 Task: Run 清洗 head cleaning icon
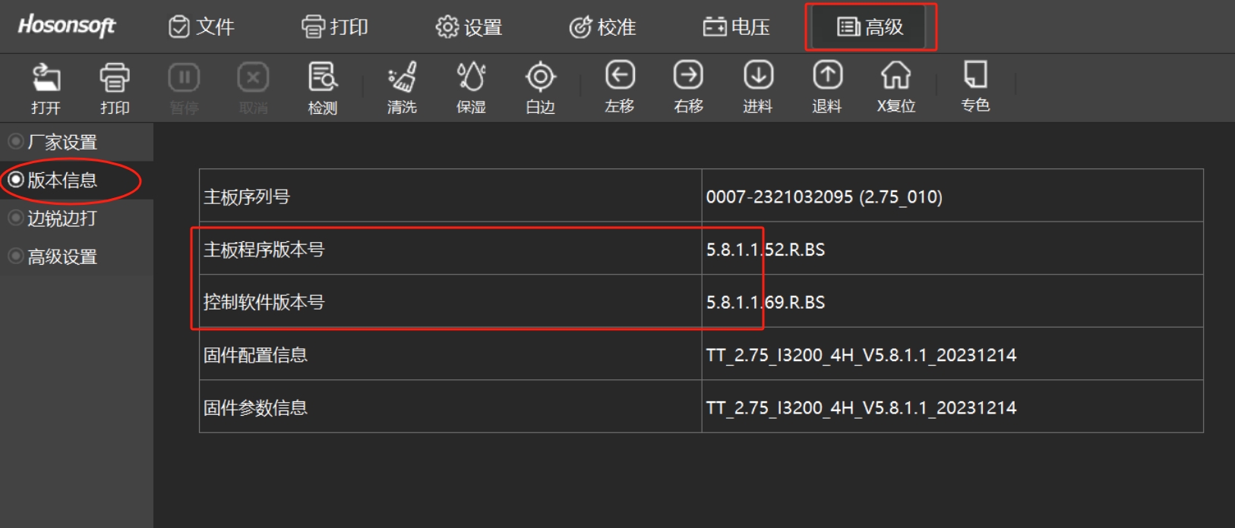coord(402,87)
